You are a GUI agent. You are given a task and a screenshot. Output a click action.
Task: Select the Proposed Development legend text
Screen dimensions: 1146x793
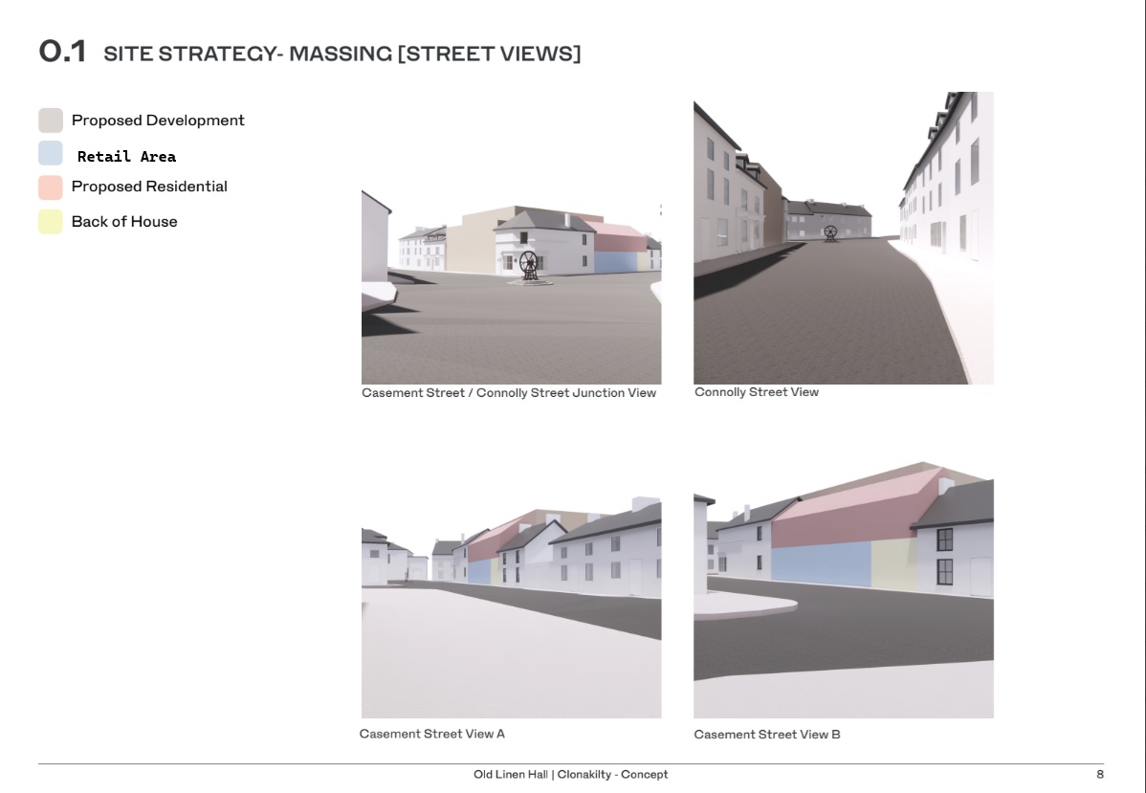(158, 121)
